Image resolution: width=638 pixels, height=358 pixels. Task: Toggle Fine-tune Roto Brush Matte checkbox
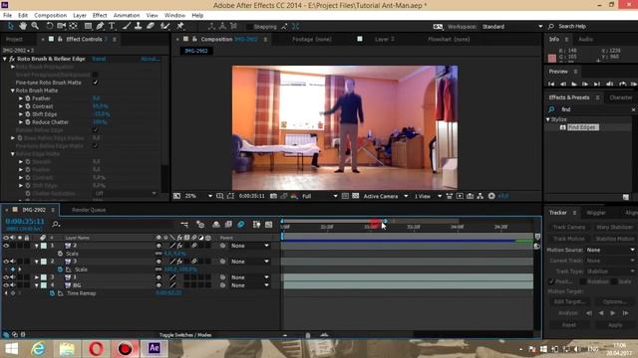96,83
